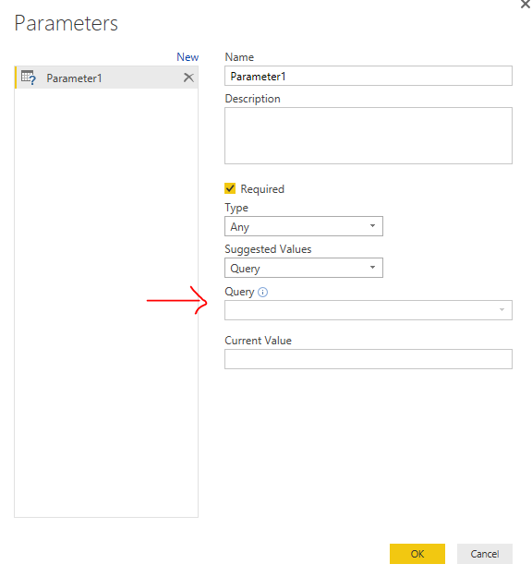Screen dimensions: 532x576
Task: Click the New link to add parameter
Action: [187, 57]
